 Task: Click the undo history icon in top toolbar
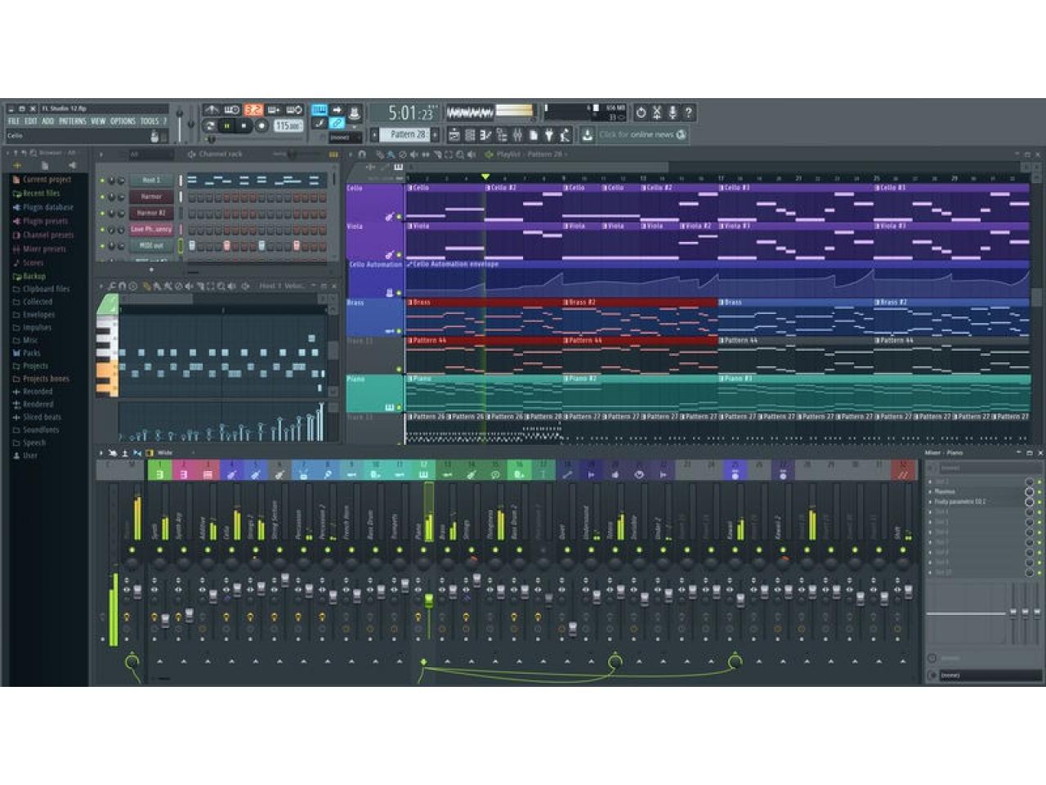(641, 112)
